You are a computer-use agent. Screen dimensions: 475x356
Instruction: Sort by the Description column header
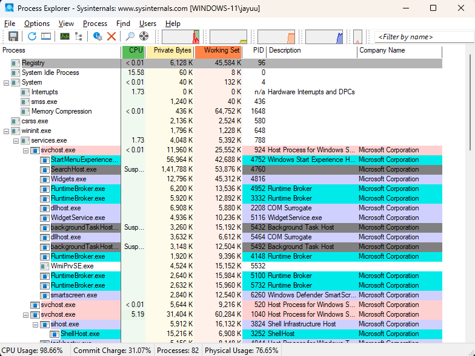311,51
